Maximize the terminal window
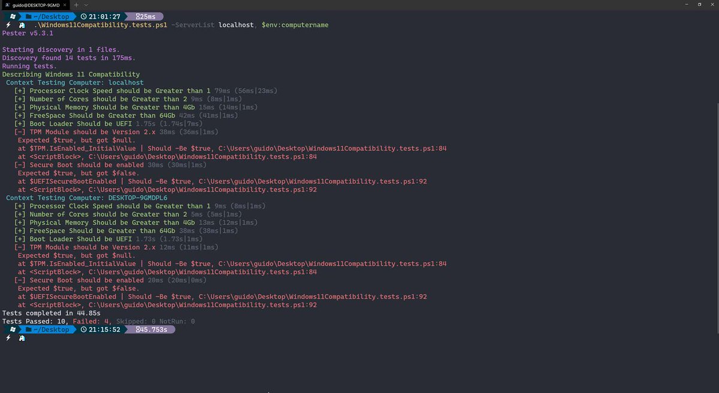The image size is (719, 393). [x=699, y=4]
